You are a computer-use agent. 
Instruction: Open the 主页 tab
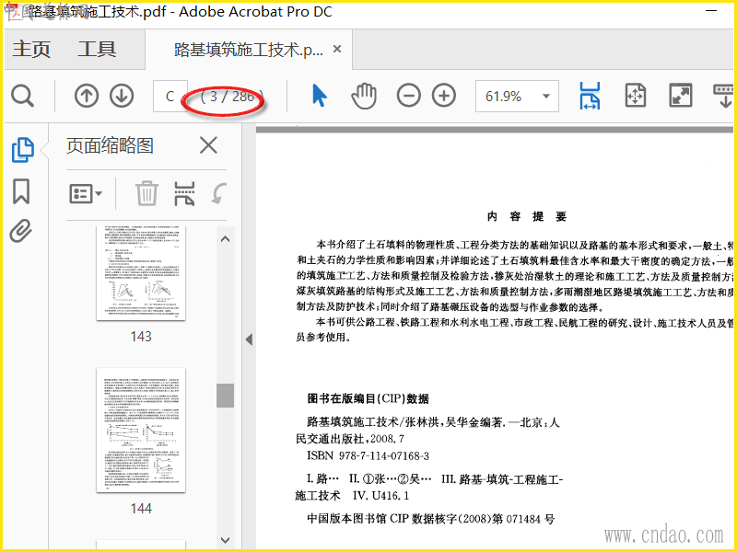click(31, 50)
